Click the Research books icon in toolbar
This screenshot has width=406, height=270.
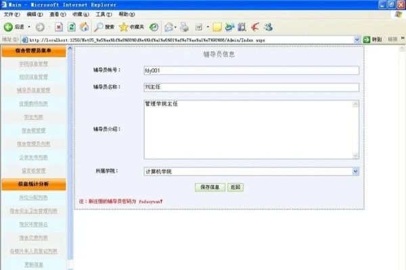[242, 27]
